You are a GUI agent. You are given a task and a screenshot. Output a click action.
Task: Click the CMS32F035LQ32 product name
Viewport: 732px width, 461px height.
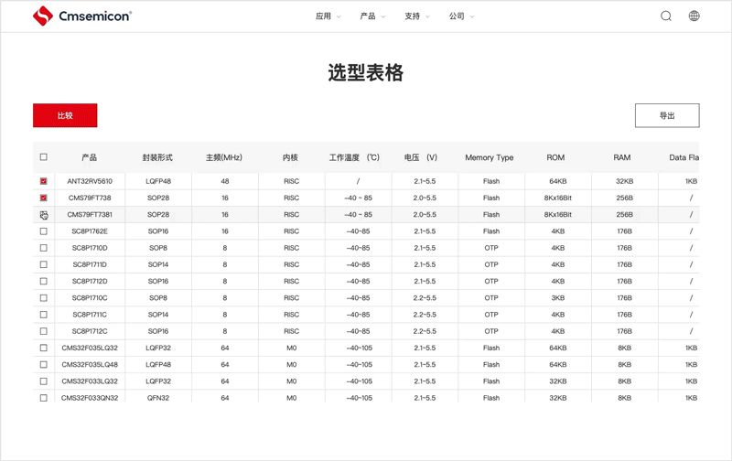coord(90,348)
